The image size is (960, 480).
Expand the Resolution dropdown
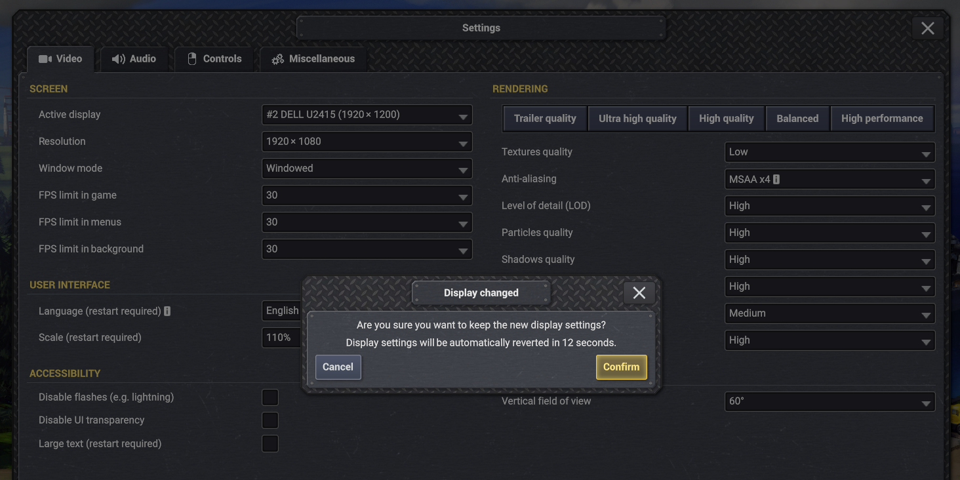click(x=367, y=142)
